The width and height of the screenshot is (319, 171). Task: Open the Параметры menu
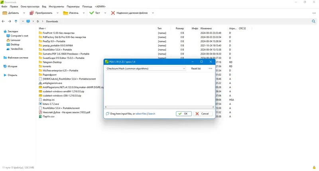click(x=73, y=6)
